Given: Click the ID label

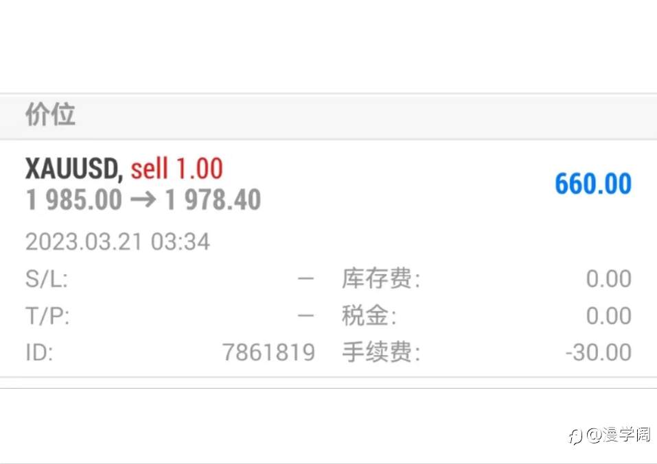Looking at the screenshot, I should (39, 352).
